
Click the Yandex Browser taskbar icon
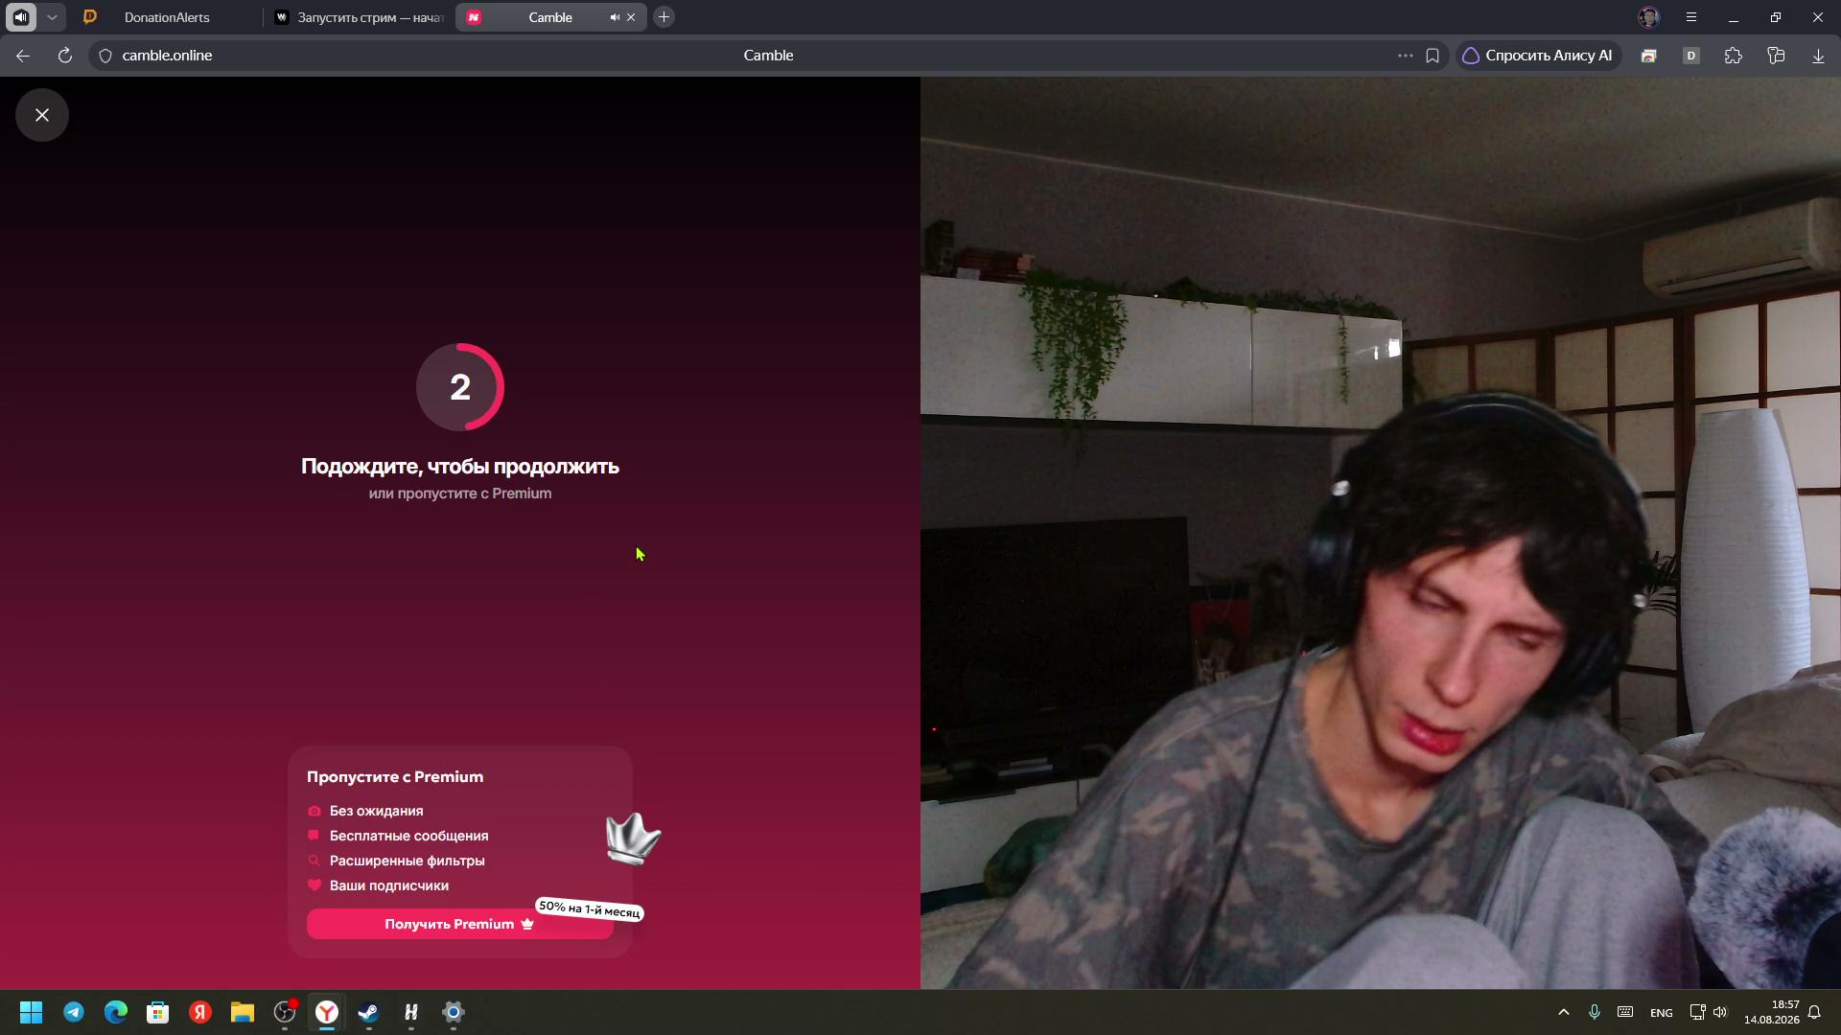pos(327,1012)
